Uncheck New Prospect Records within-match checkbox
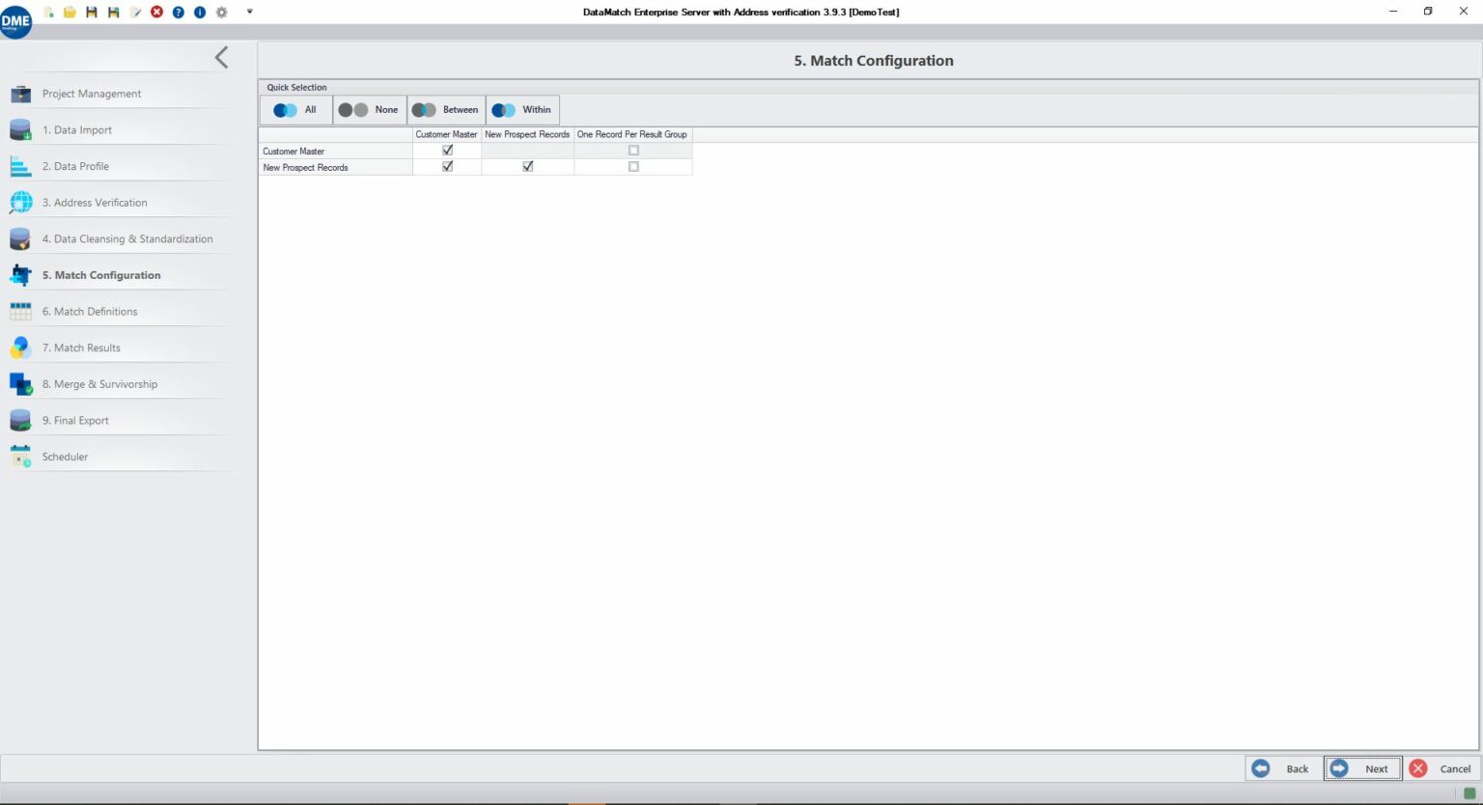1483x805 pixels. (x=527, y=167)
